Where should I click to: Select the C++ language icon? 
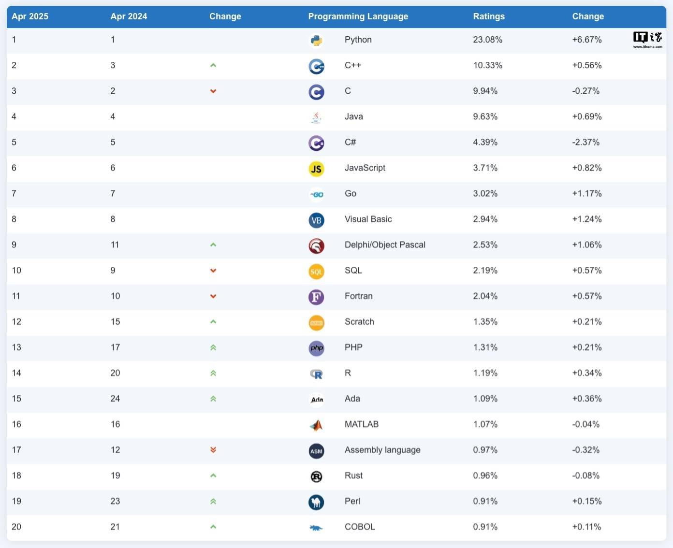(x=316, y=66)
